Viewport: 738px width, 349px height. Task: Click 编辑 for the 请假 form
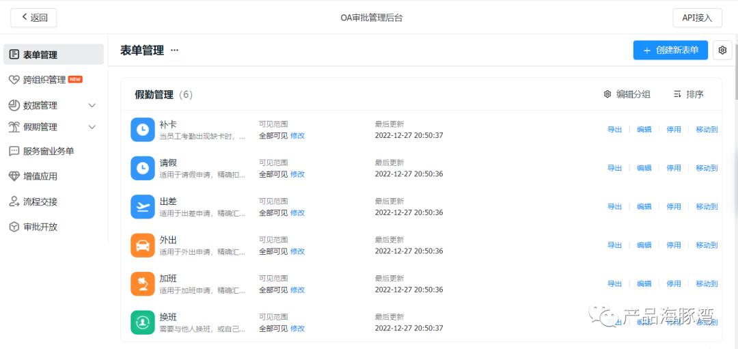coord(644,168)
